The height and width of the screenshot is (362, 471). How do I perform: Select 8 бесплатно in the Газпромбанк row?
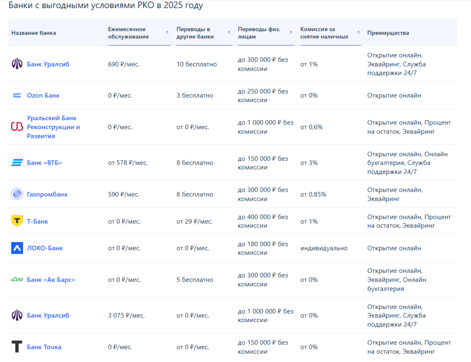point(195,194)
